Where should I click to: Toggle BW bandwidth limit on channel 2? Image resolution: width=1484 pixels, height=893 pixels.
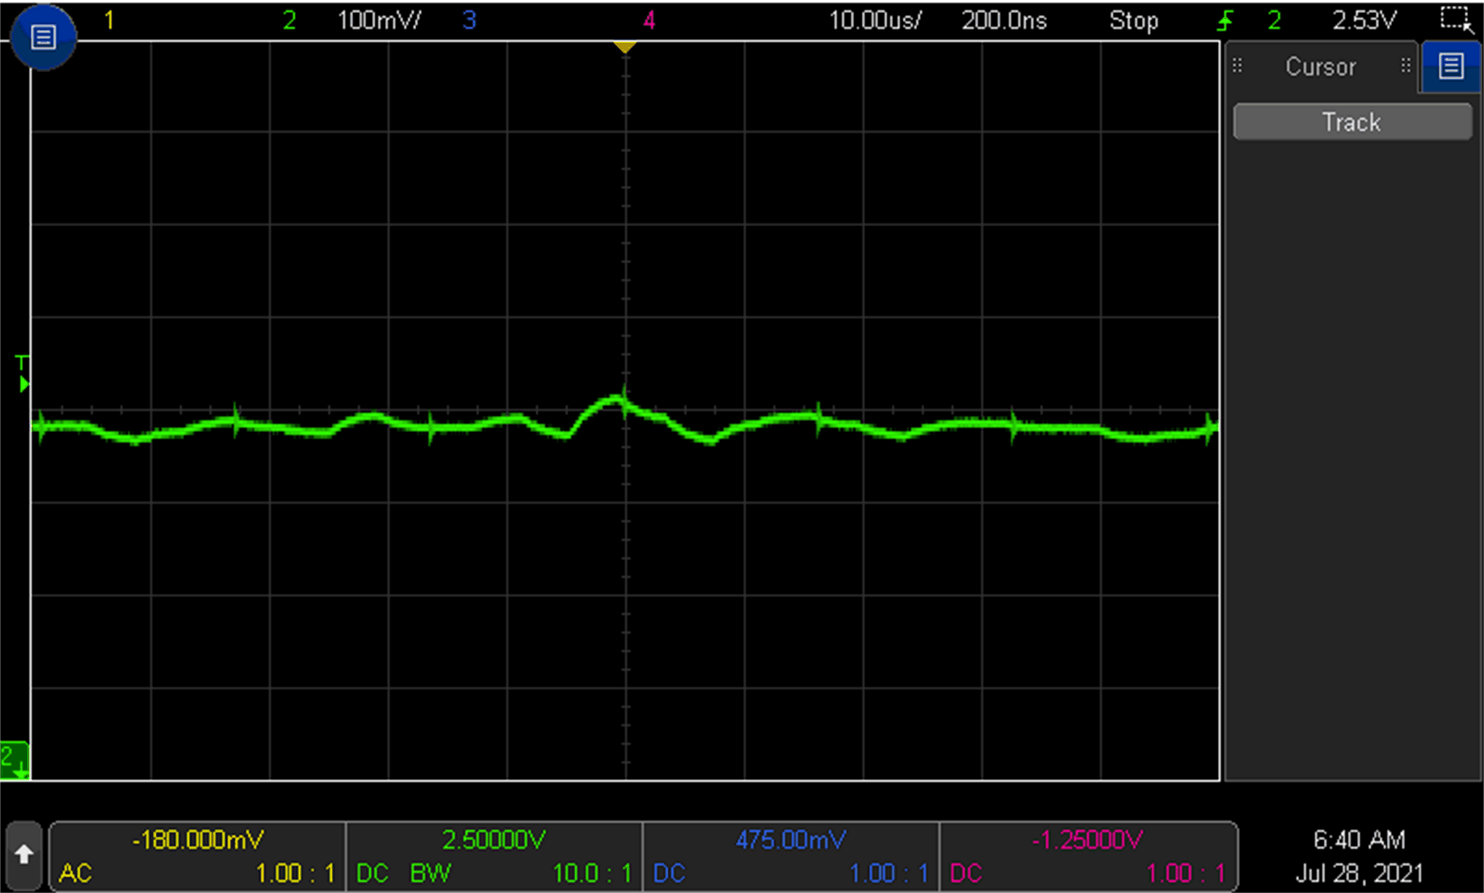point(431,873)
